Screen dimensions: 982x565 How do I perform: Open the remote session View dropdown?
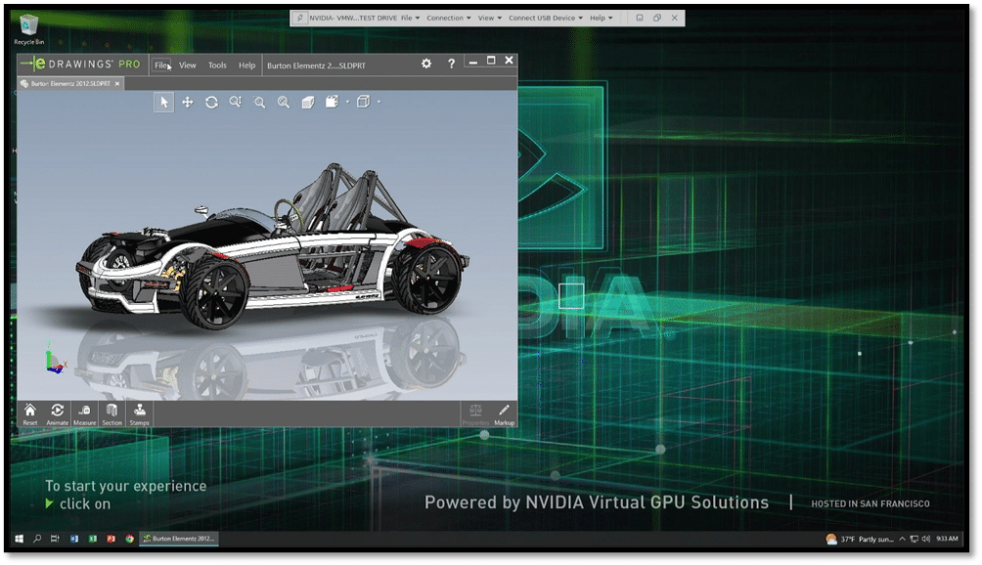(x=490, y=19)
